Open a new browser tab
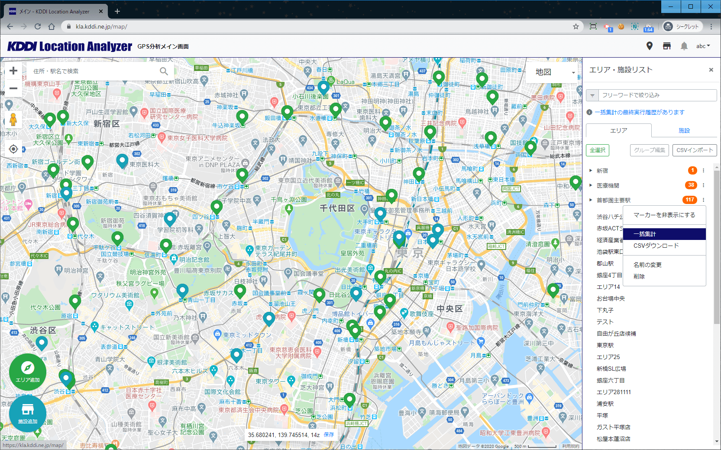721x450 pixels. [117, 11]
